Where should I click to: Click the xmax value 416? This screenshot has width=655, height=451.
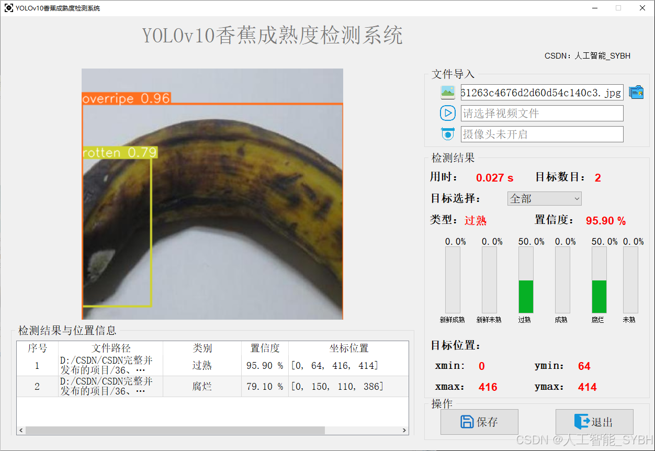(488, 387)
